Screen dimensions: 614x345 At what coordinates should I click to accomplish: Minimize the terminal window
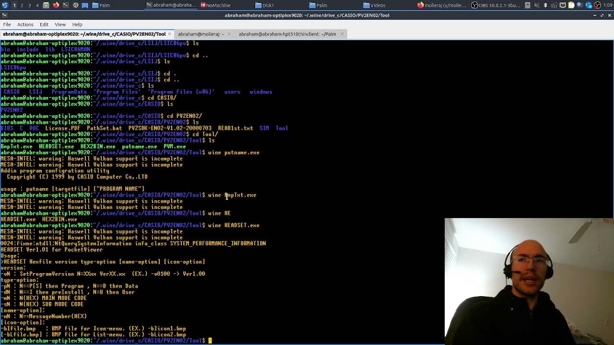coord(595,15)
